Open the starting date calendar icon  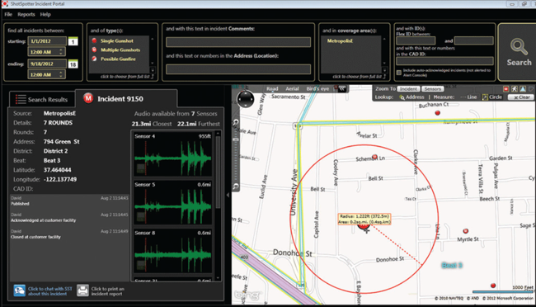(73, 42)
